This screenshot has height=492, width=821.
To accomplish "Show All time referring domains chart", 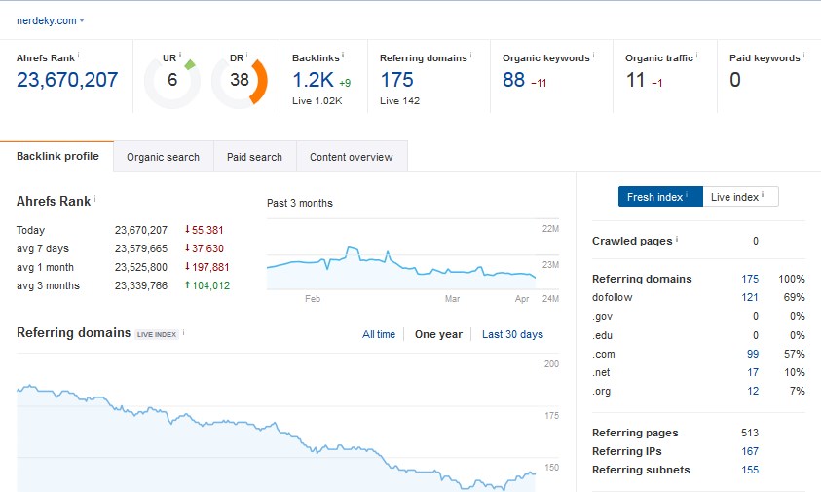I will click(x=379, y=334).
